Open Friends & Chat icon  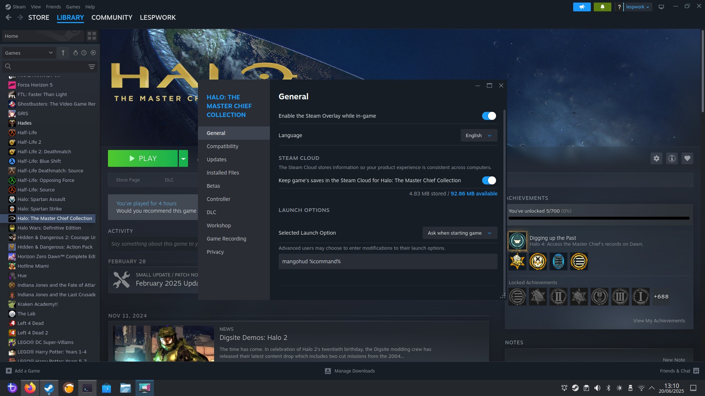click(x=696, y=371)
